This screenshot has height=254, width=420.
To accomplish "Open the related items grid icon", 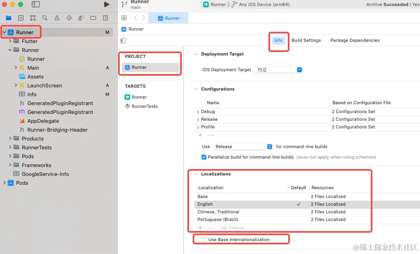I will 124,18.
